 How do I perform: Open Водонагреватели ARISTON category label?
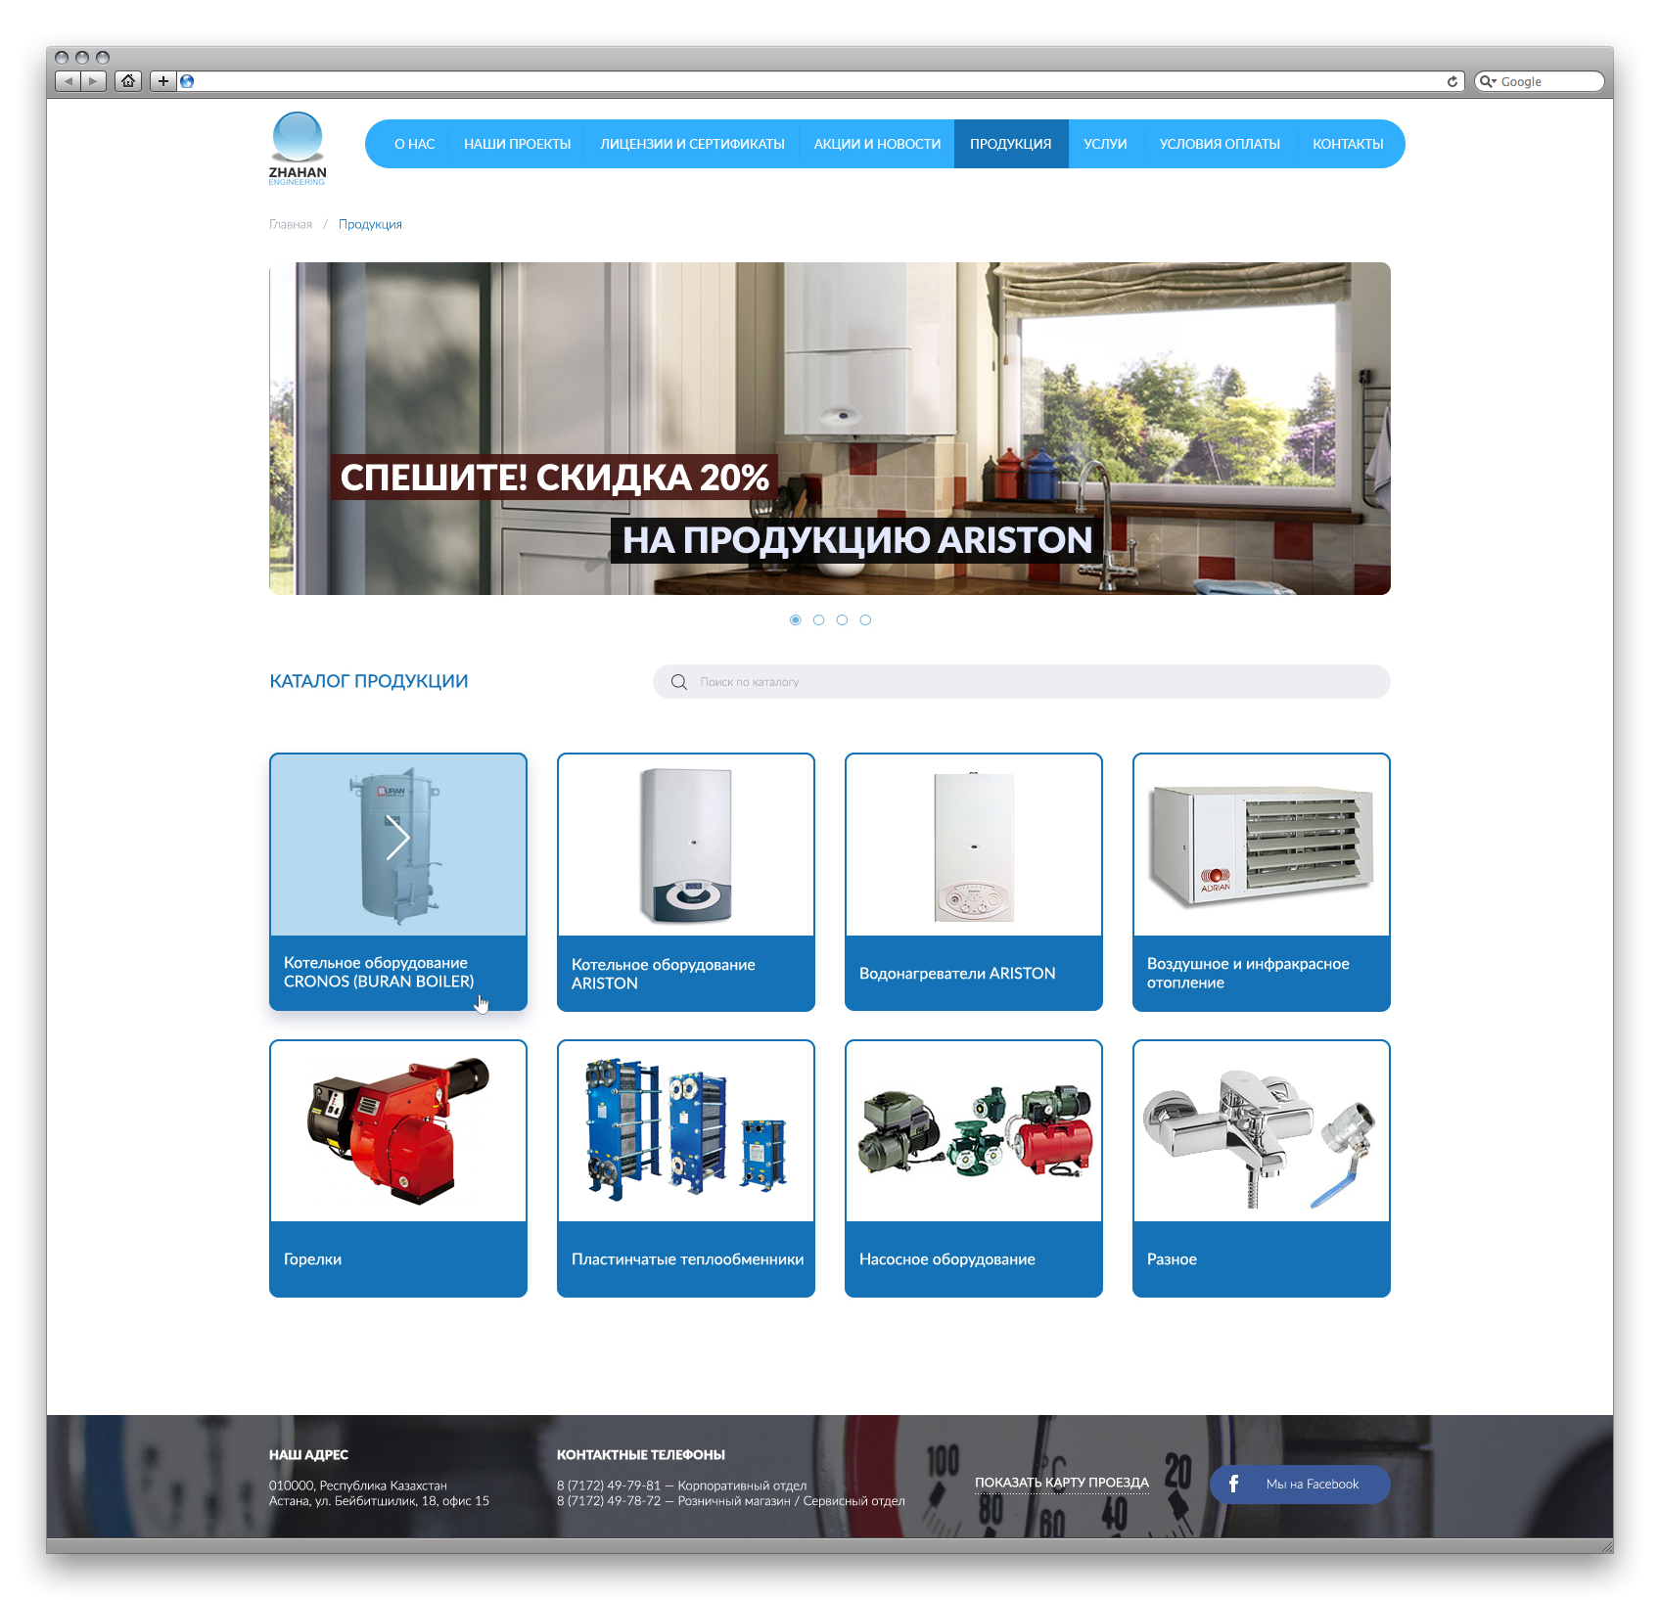[x=957, y=974]
